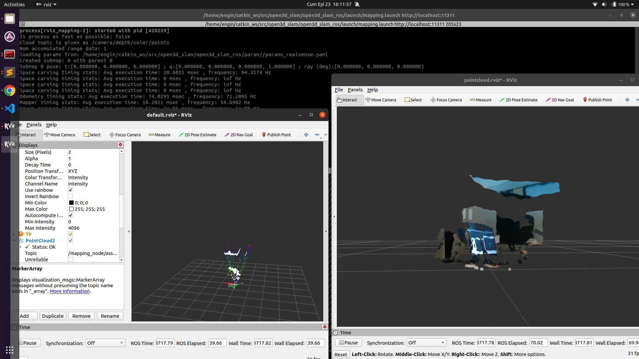
Task: Click the Rename button in Displays panel
Action: point(110,316)
